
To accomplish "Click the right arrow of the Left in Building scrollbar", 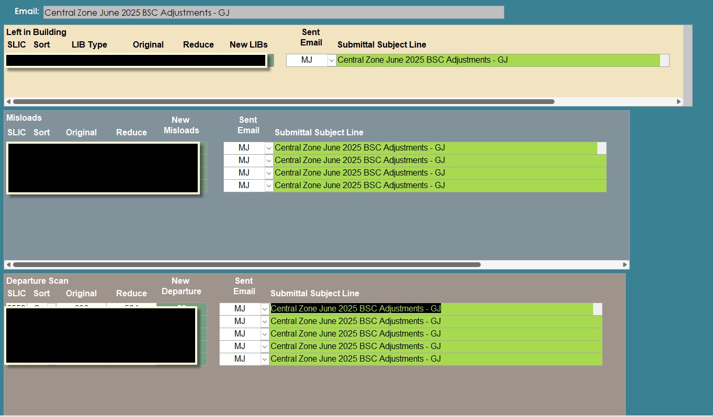I will click(678, 101).
